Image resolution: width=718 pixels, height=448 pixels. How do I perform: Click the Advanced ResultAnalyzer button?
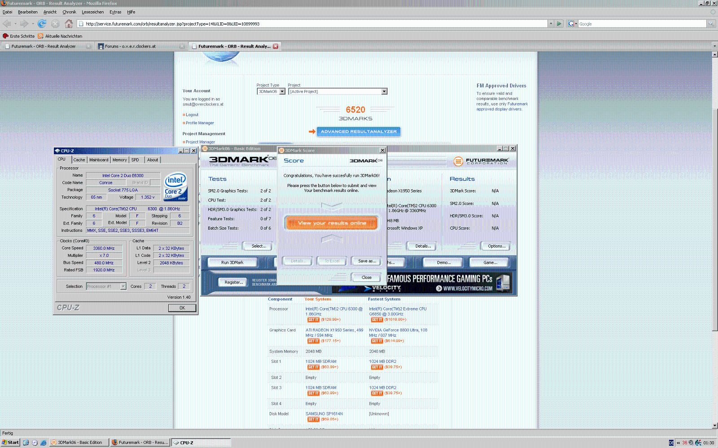pyautogui.click(x=359, y=131)
